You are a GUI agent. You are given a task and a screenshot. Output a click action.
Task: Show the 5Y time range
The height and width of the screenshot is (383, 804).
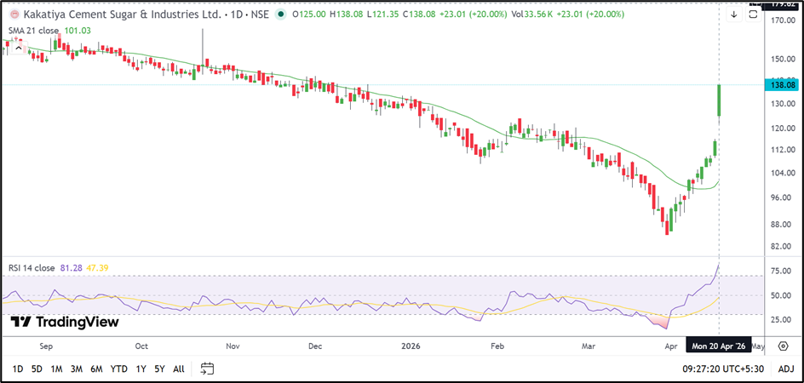tap(159, 369)
